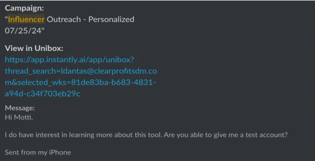Click the Message: label
Screen dimensions: 315x161
pos(20,108)
